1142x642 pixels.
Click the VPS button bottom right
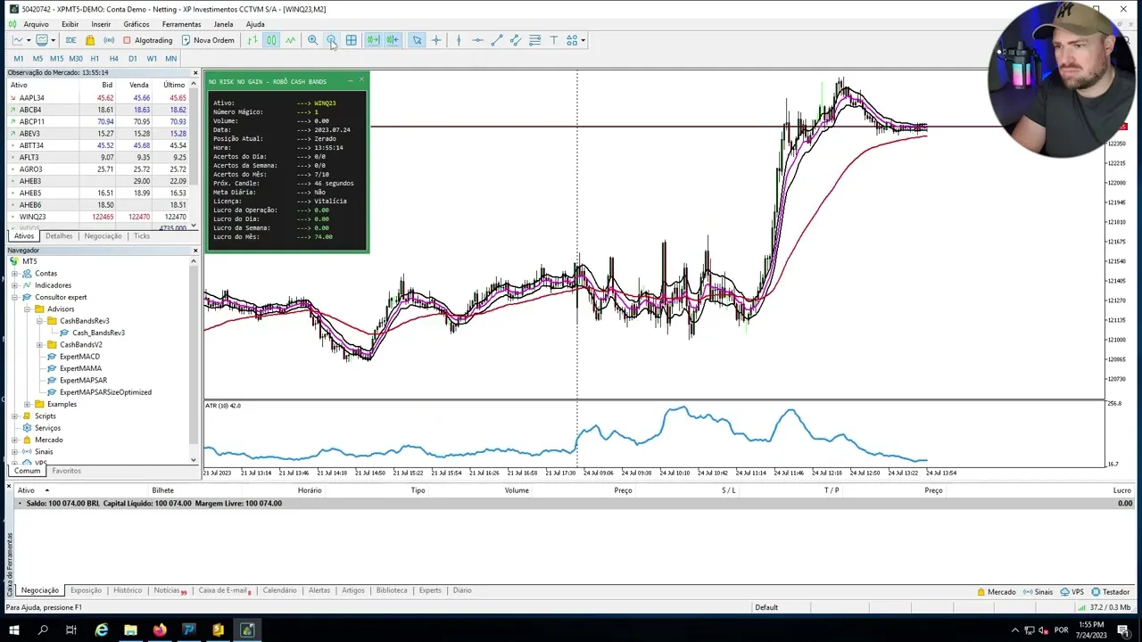click(x=1072, y=592)
